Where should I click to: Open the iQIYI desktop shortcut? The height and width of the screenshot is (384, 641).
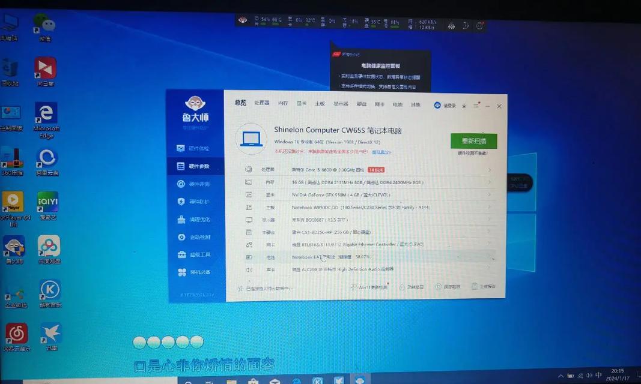(x=48, y=206)
